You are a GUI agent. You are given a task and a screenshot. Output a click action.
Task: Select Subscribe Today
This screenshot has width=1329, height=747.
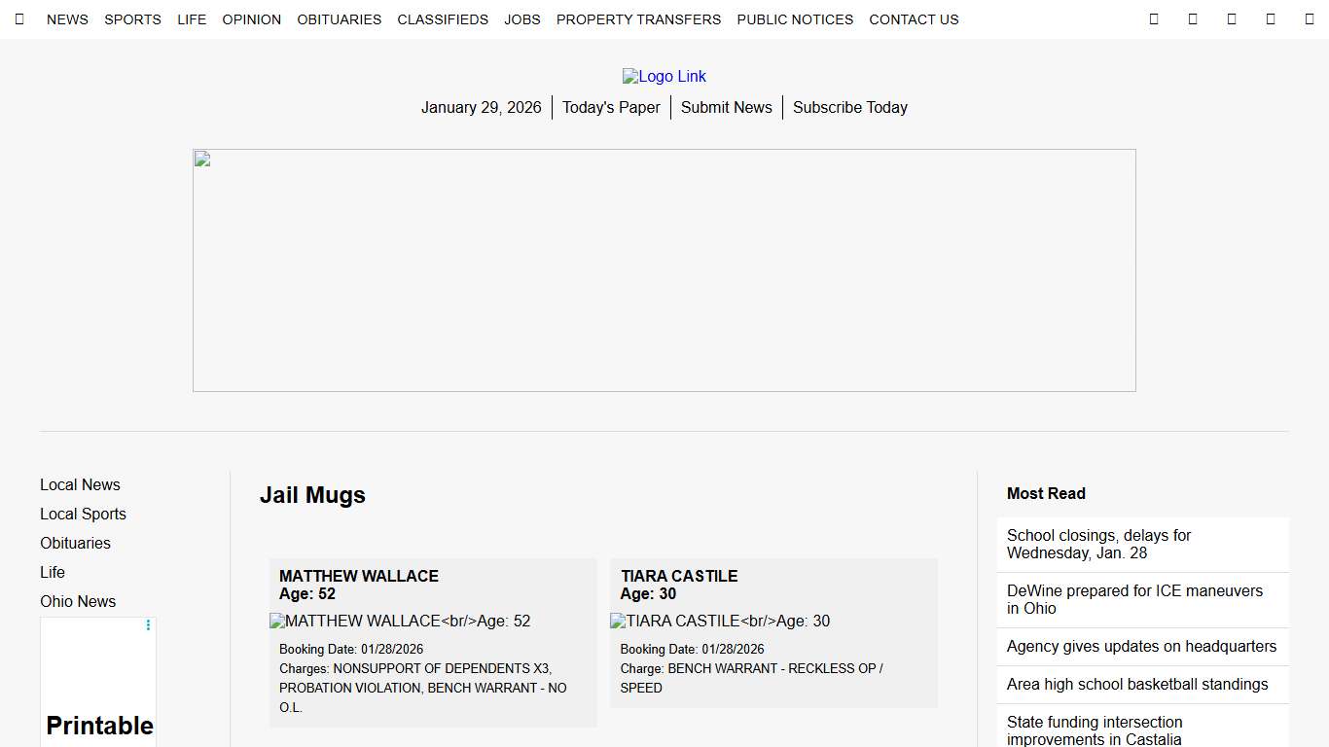pyautogui.click(x=849, y=107)
